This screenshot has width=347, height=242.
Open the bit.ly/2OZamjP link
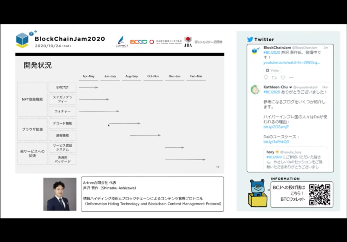[x=276, y=127]
